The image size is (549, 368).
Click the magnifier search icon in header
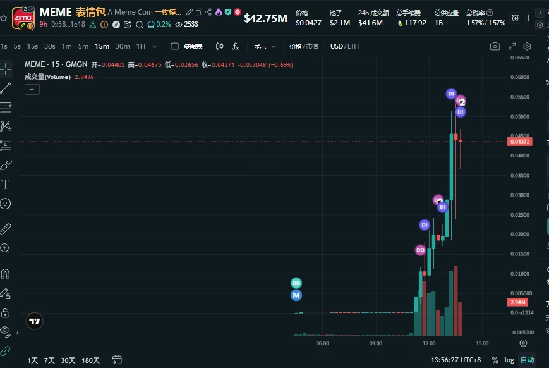pos(140,25)
